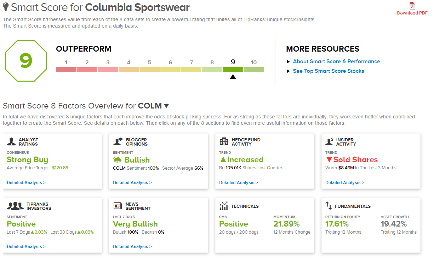The image size is (434, 258).
Task: Open Analyst Ratings Detailed Analysis link
Action: [26, 183]
